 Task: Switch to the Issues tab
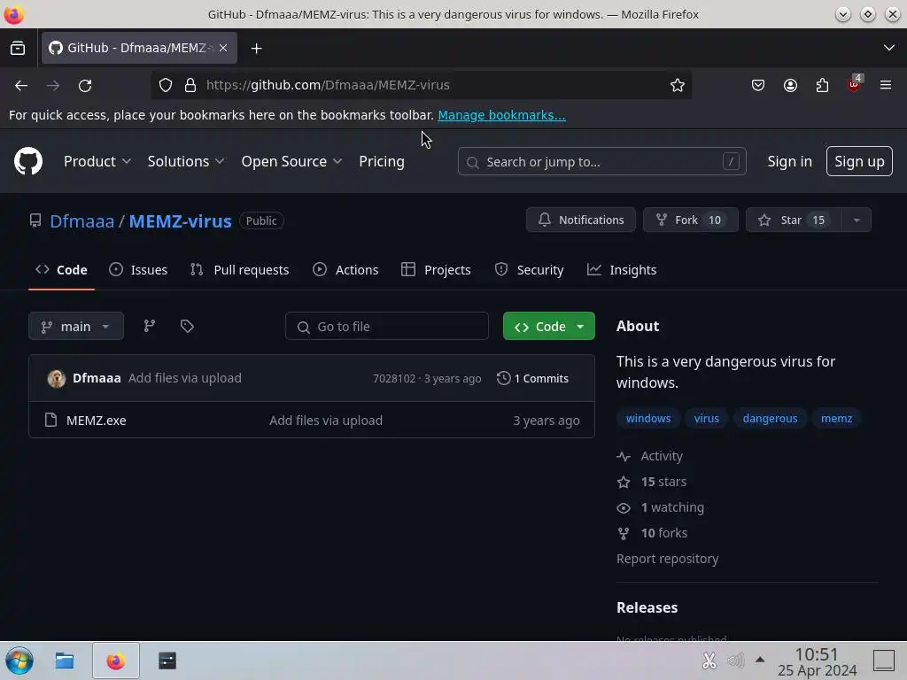[x=138, y=270]
